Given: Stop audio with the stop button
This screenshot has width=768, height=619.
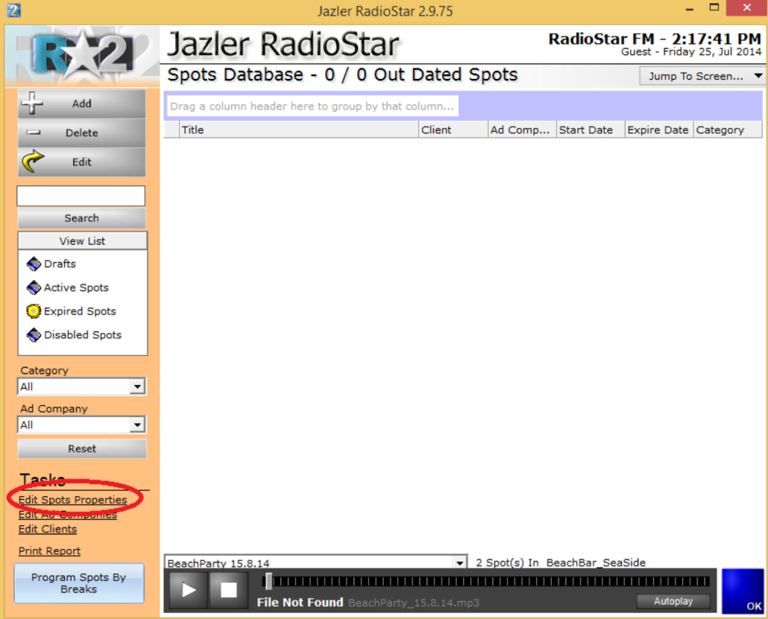Looking at the screenshot, I should point(228,590).
